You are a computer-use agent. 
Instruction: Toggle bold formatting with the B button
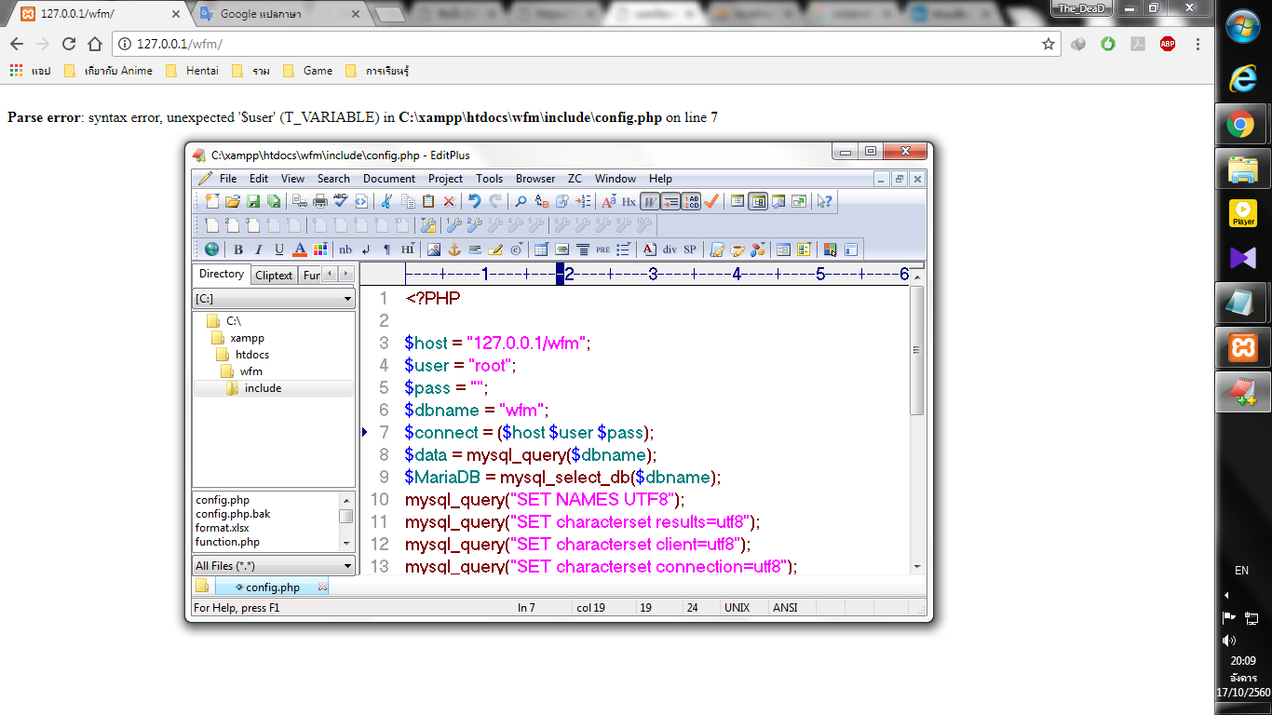(238, 250)
